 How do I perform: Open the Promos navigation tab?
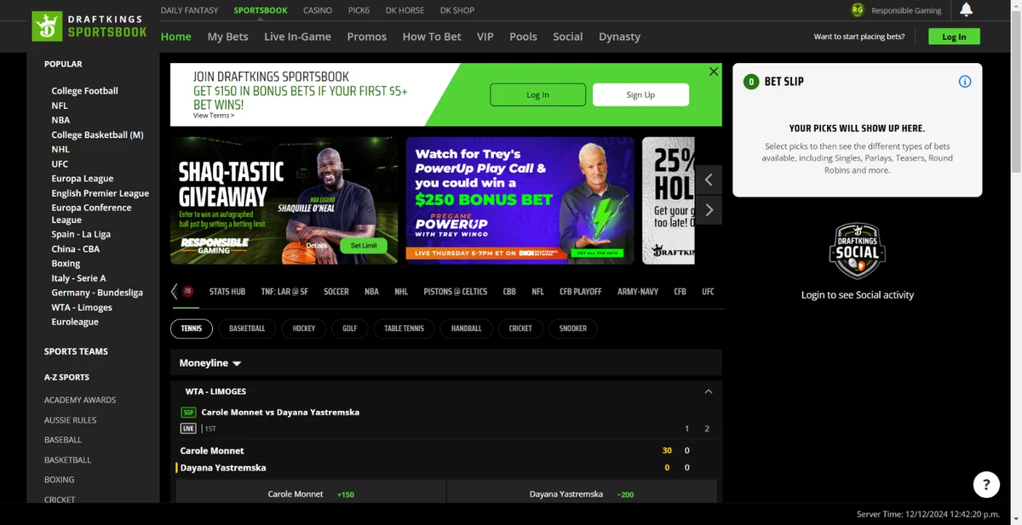[366, 37]
